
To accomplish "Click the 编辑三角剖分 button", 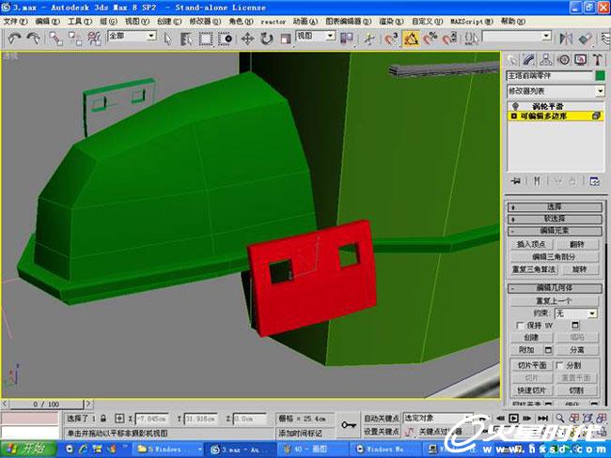I will 554,256.
